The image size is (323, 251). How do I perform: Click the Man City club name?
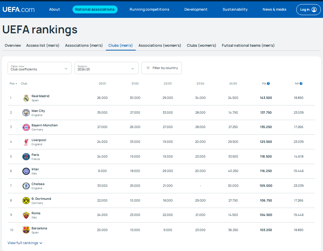[x=38, y=111]
